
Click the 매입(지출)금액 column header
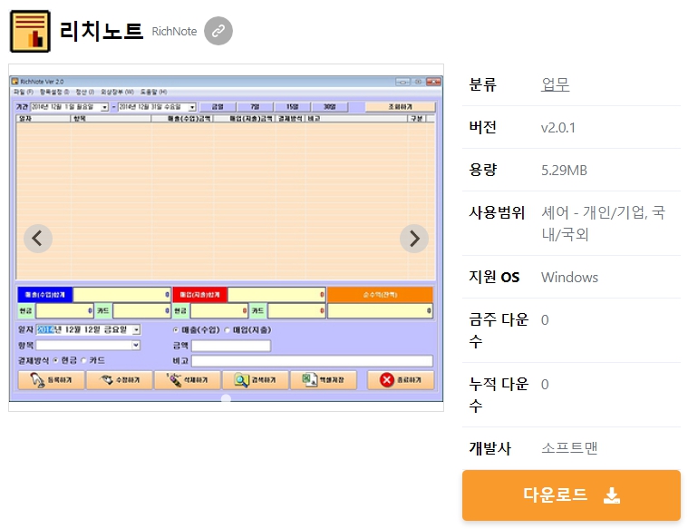point(245,119)
